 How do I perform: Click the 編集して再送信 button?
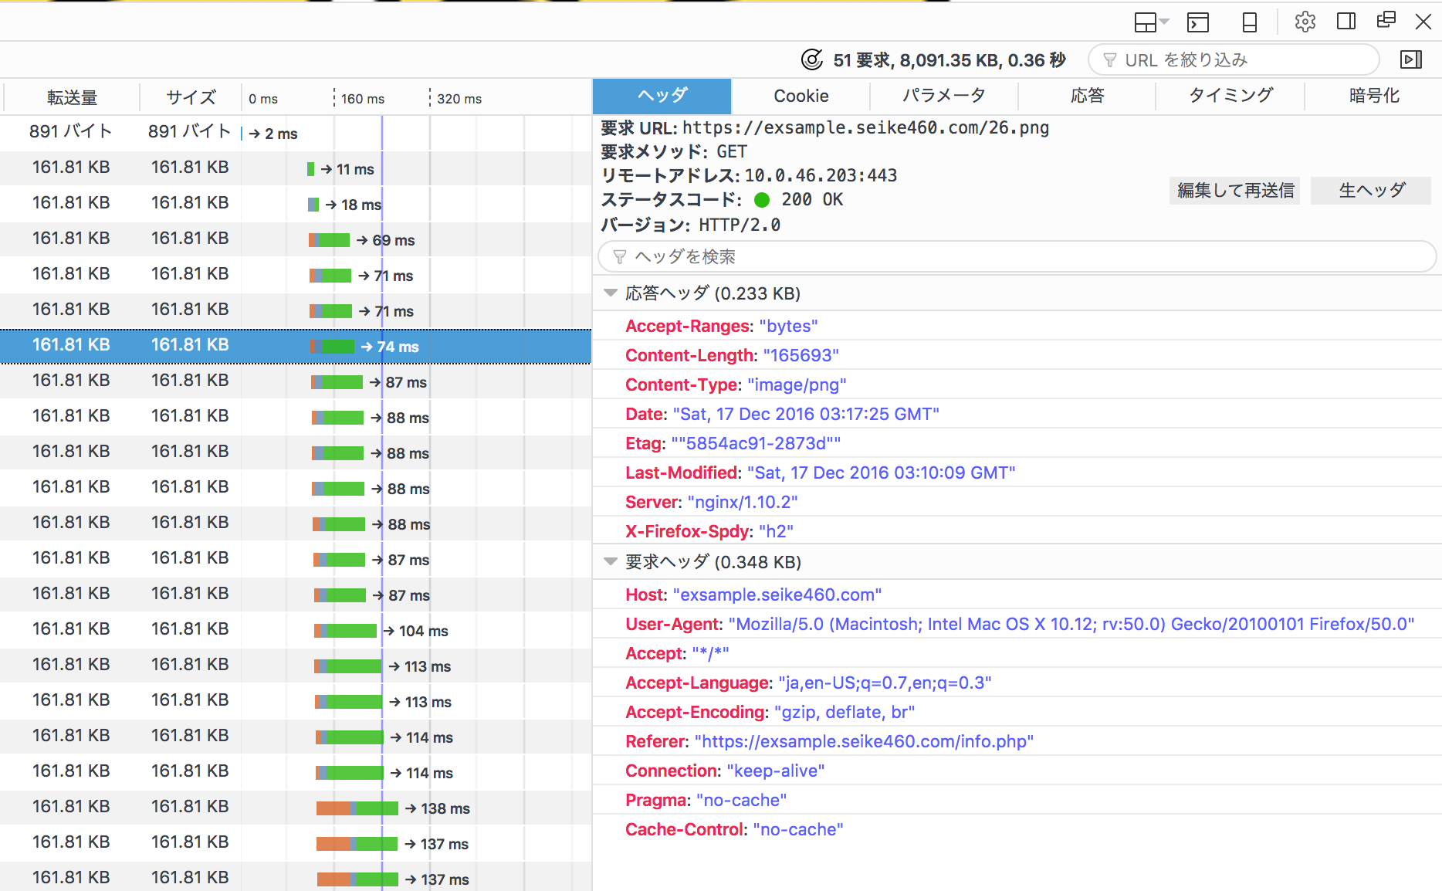click(x=1235, y=190)
